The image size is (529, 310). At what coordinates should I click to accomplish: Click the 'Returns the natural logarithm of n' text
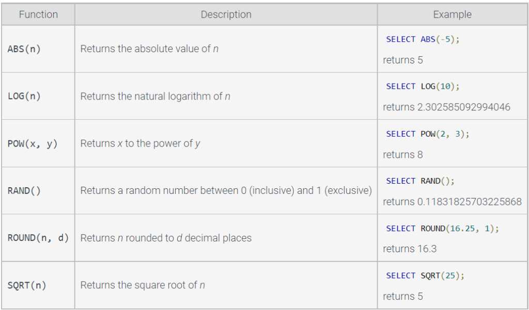(x=155, y=96)
